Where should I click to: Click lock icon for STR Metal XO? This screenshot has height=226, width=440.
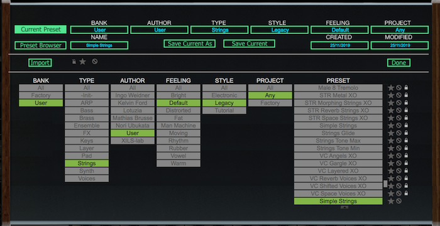pyautogui.click(x=406, y=95)
